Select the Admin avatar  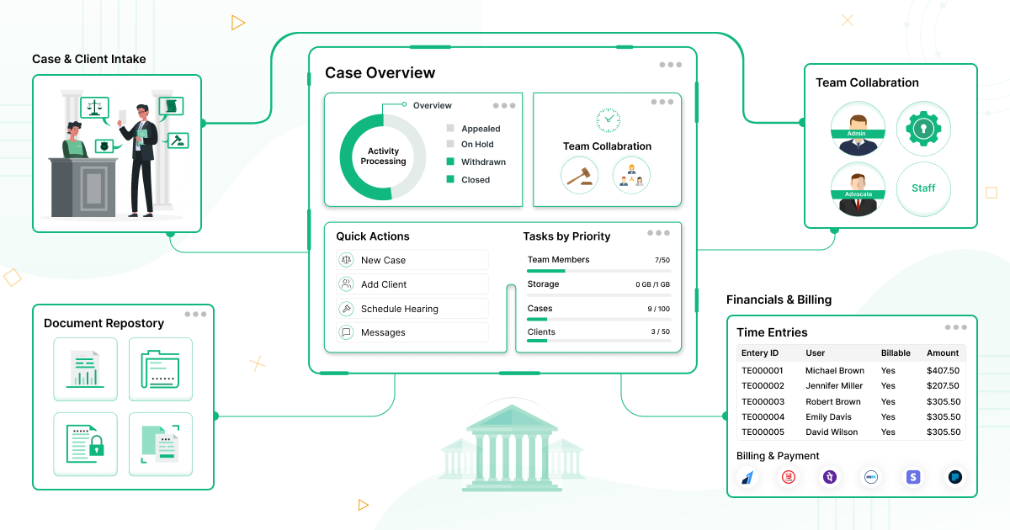click(x=858, y=129)
